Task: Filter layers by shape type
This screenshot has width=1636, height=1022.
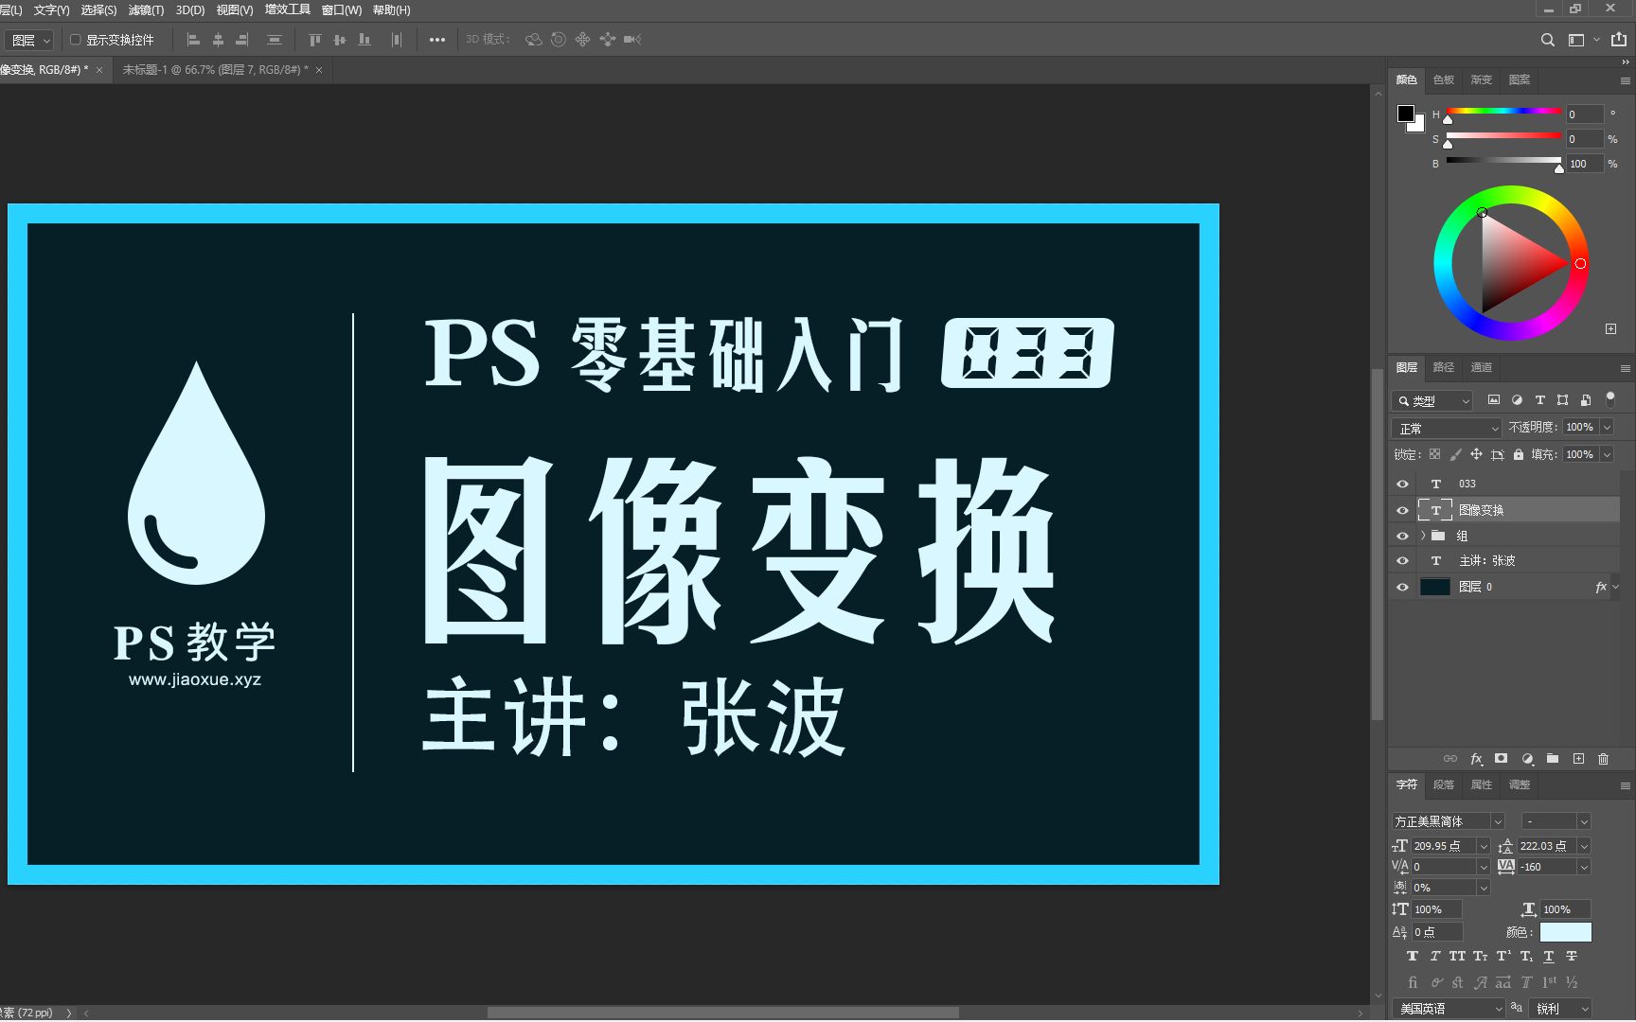Action: (1562, 400)
